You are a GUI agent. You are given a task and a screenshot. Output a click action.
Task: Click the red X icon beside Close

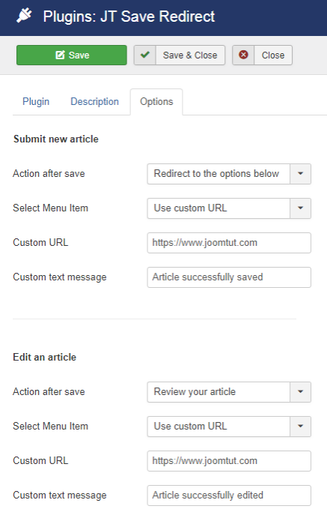pyautogui.click(x=243, y=55)
